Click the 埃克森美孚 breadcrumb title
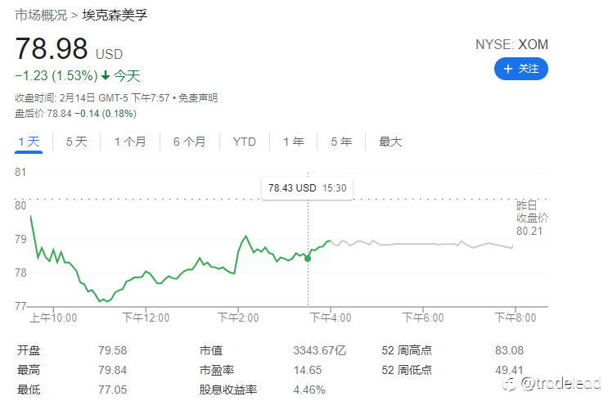The image size is (608, 410). point(115,15)
